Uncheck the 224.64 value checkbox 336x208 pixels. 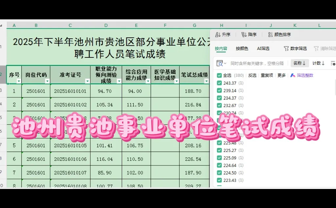219,165
